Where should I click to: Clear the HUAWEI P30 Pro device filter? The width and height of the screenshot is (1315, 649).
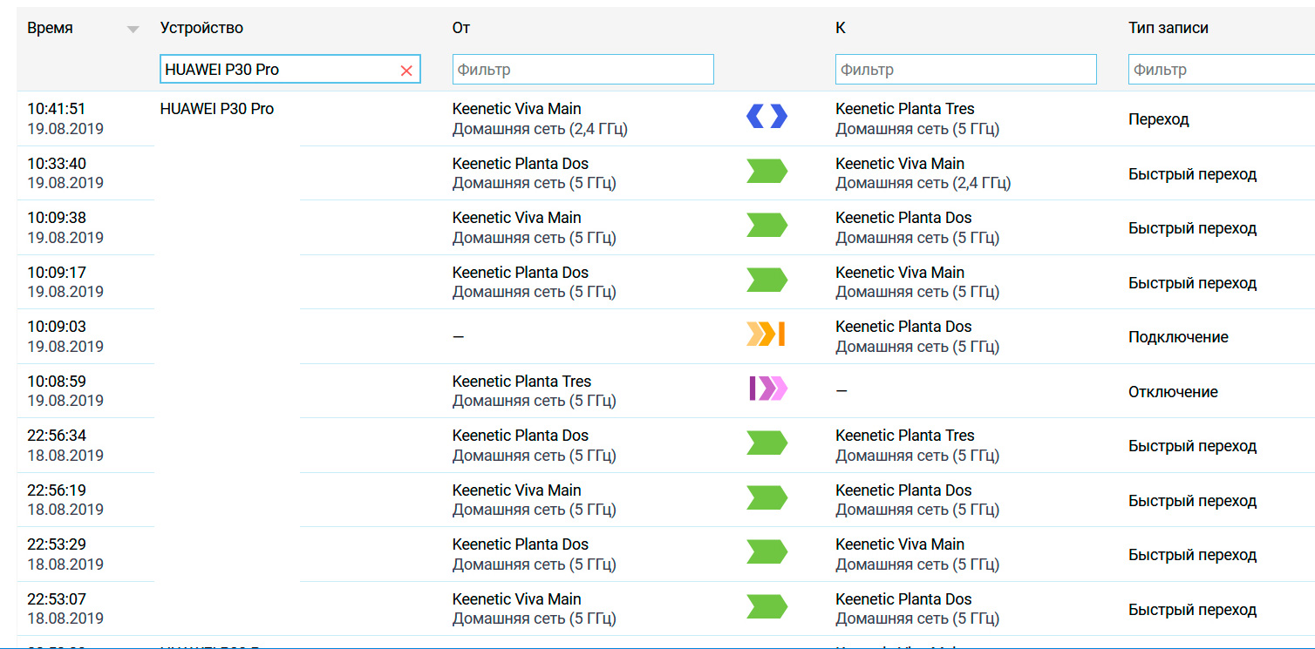click(406, 71)
